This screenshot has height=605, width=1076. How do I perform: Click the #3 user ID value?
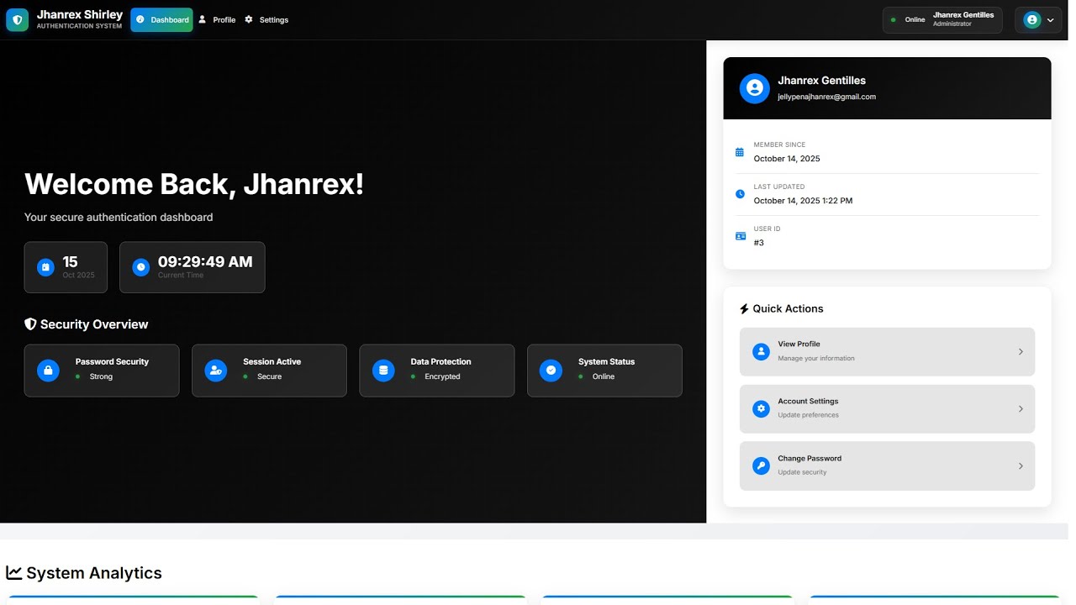pyautogui.click(x=759, y=243)
